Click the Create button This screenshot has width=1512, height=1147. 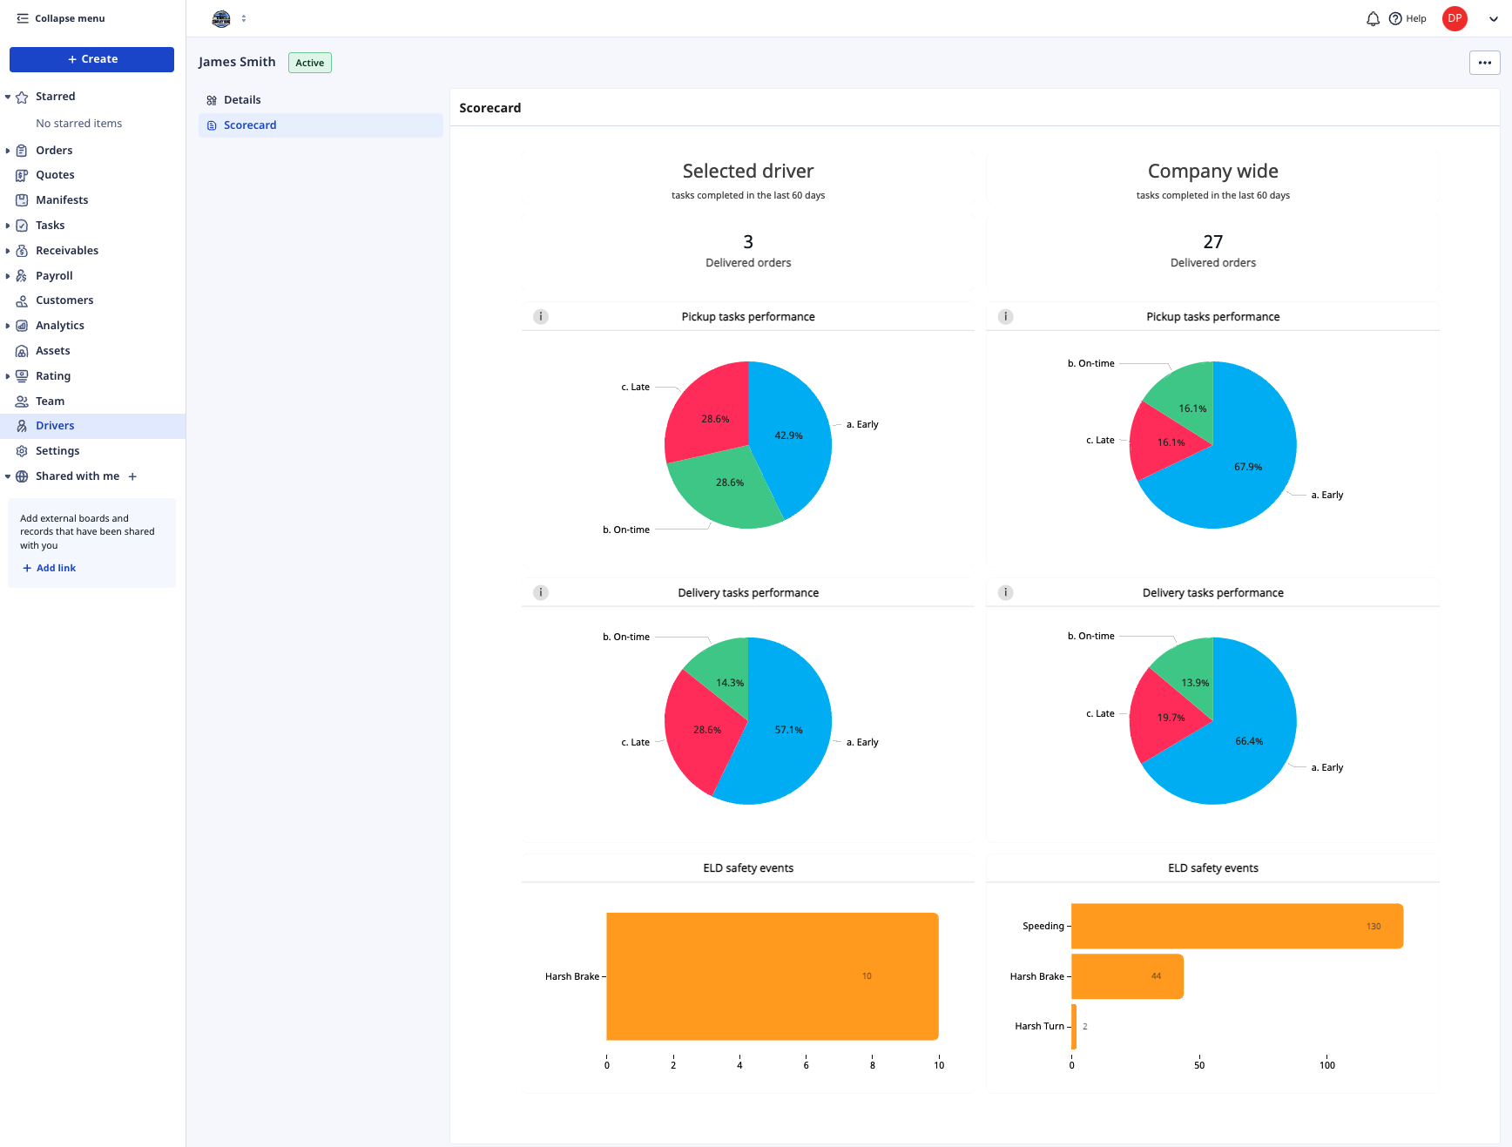point(91,58)
